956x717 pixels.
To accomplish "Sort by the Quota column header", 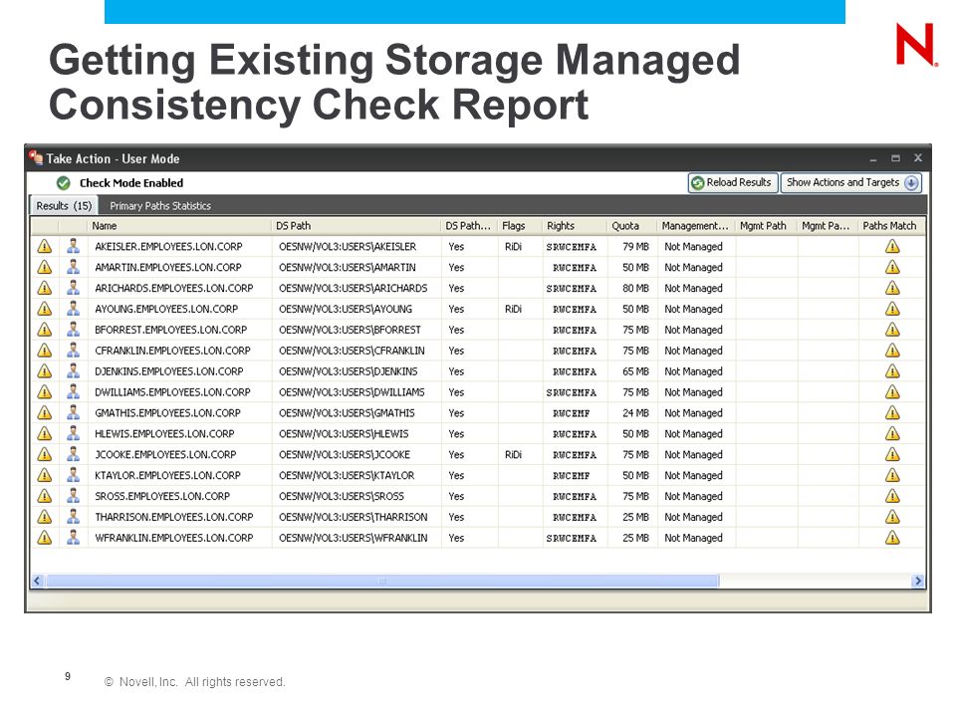I will click(x=632, y=226).
